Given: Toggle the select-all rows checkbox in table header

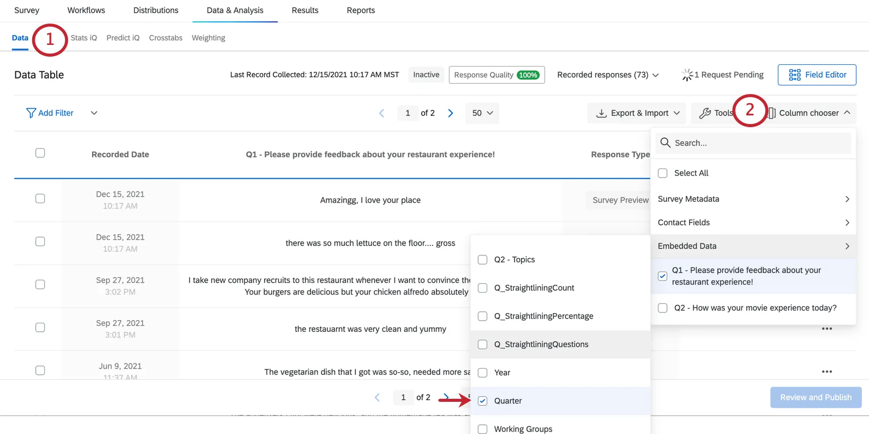Looking at the screenshot, I should [x=40, y=153].
